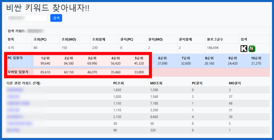274x140 pixels.
Task: Click the MO클릭 column header
Action: [235, 83]
